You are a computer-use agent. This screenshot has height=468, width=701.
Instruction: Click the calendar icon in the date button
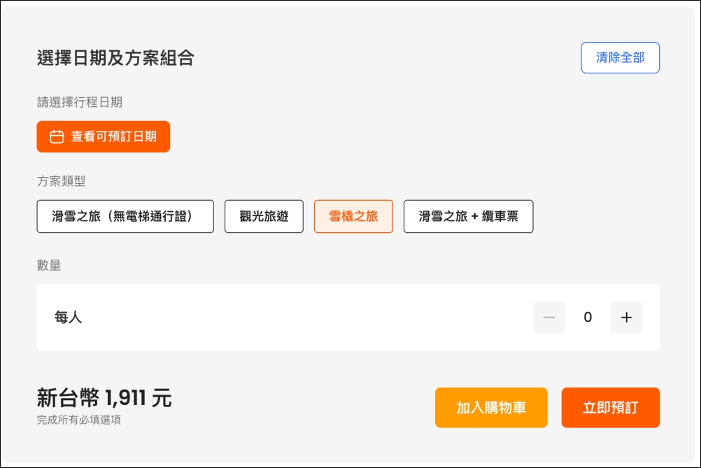(x=57, y=136)
